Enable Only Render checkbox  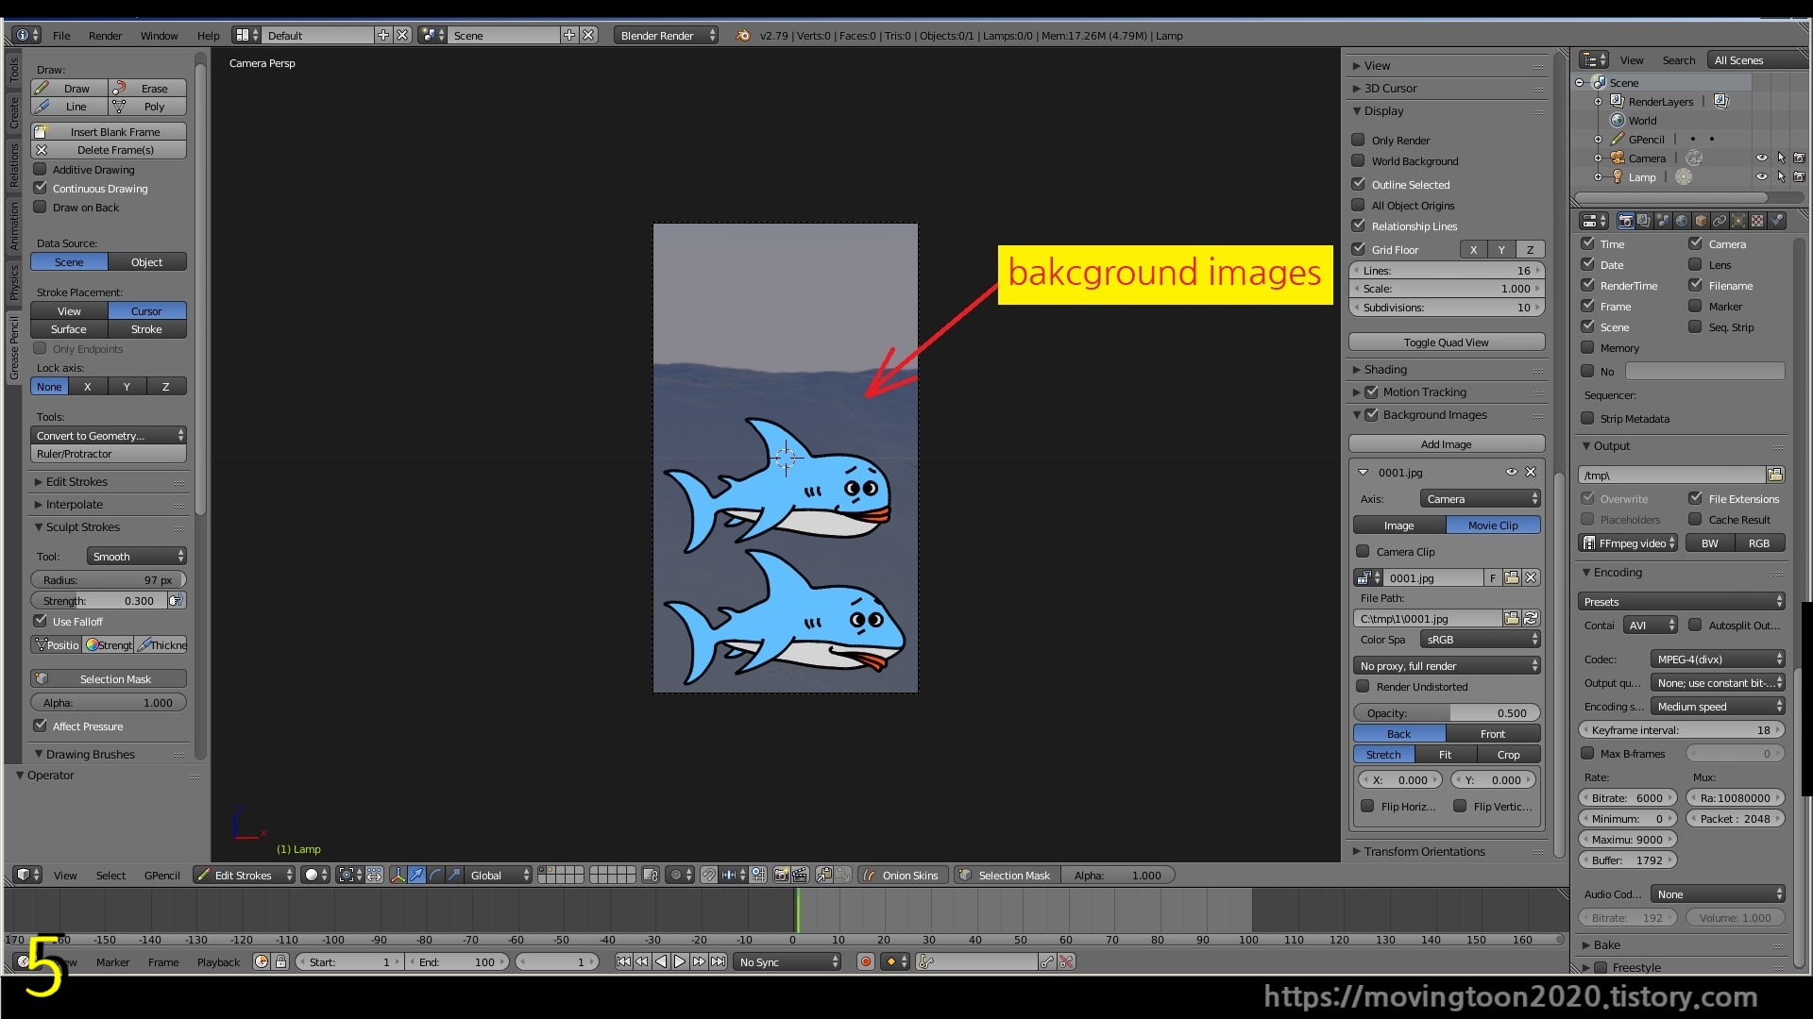(1359, 140)
